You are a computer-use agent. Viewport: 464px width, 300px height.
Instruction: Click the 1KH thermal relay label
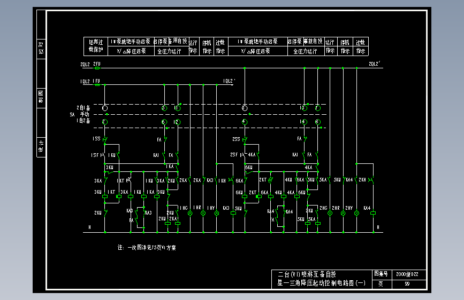[222, 180]
